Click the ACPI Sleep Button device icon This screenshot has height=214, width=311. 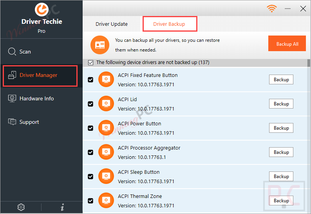(106, 176)
